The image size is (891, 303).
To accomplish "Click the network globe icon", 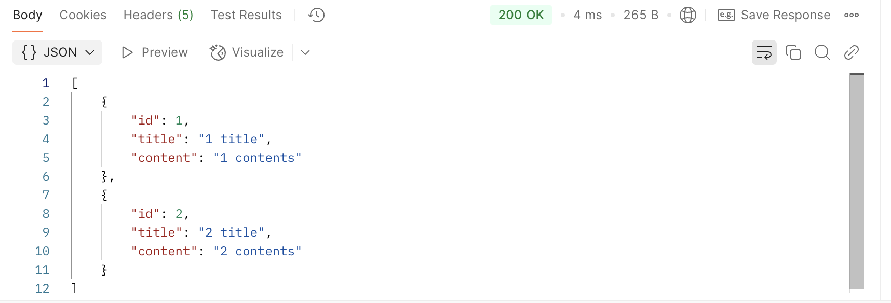I will [x=688, y=15].
